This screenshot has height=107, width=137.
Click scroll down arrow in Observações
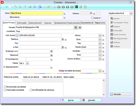click(104, 94)
